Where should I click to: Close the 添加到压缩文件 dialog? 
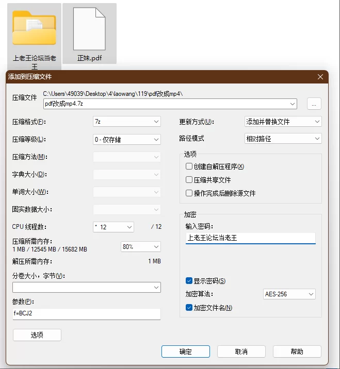(x=320, y=77)
